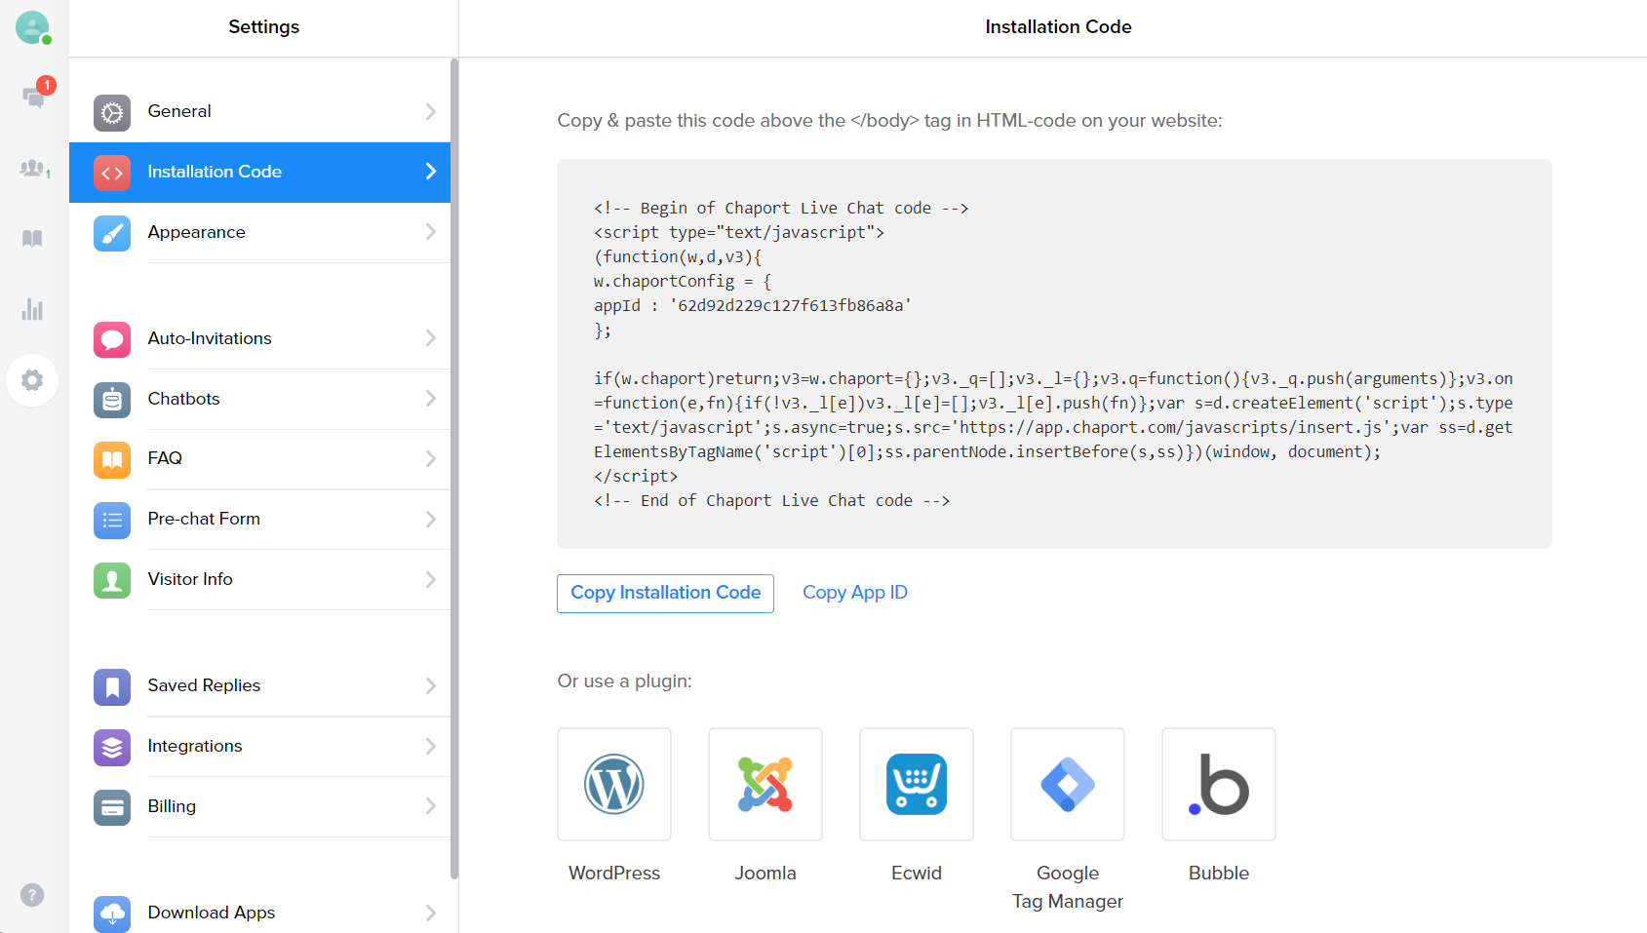Click the Chatbots robot icon
This screenshot has width=1647, height=933.
click(x=112, y=400)
